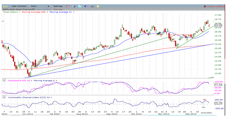Open the Settings menu

coord(58,6)
